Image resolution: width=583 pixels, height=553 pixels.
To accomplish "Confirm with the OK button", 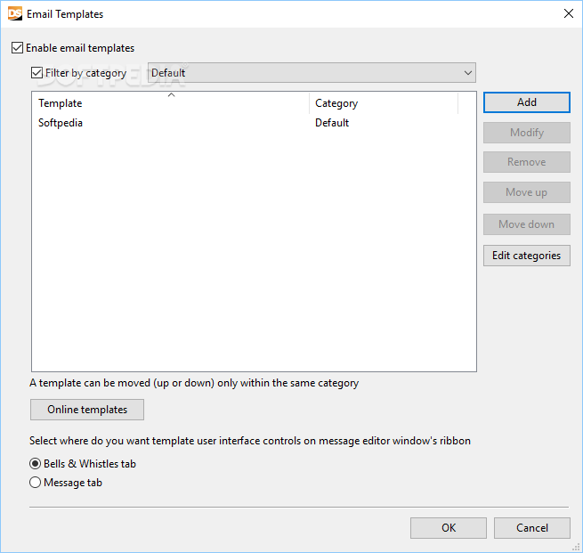I will point(449,528).
